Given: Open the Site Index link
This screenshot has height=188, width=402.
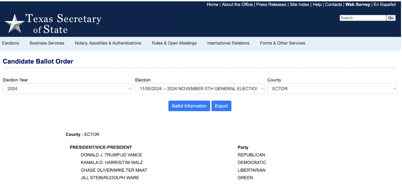Looking at the screenshot, I should [300, 5].
